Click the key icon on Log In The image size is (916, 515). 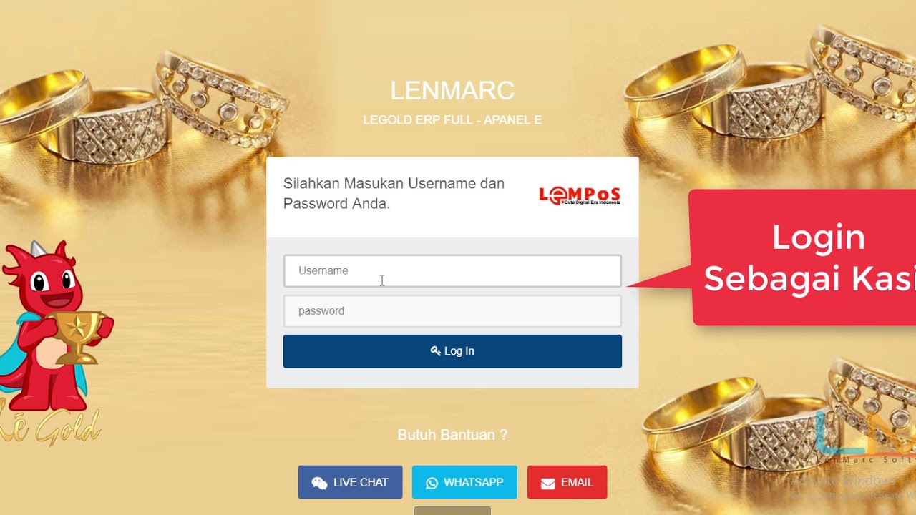pyautogui.click(x=435, y=351)
